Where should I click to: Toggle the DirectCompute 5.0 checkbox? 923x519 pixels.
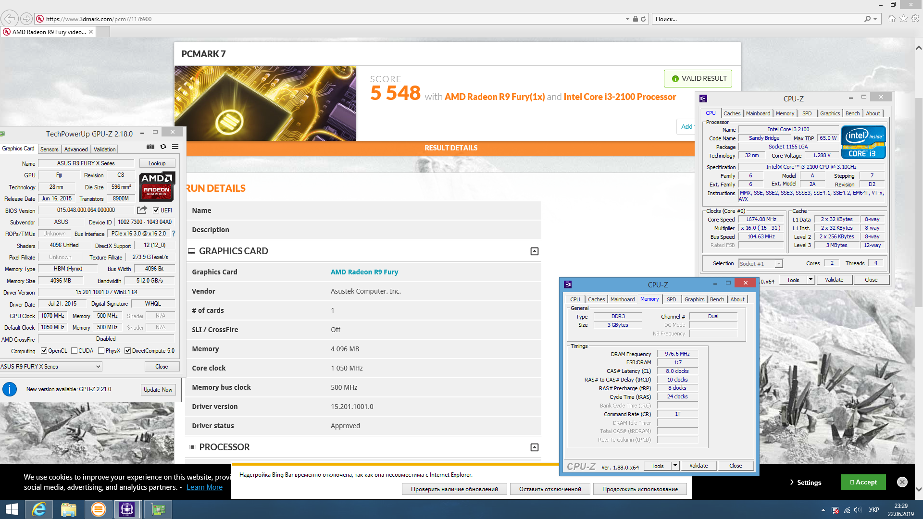point(128,351)
